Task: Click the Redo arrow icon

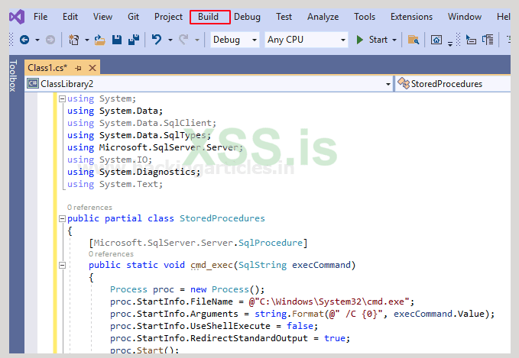Action: point(183,40)
